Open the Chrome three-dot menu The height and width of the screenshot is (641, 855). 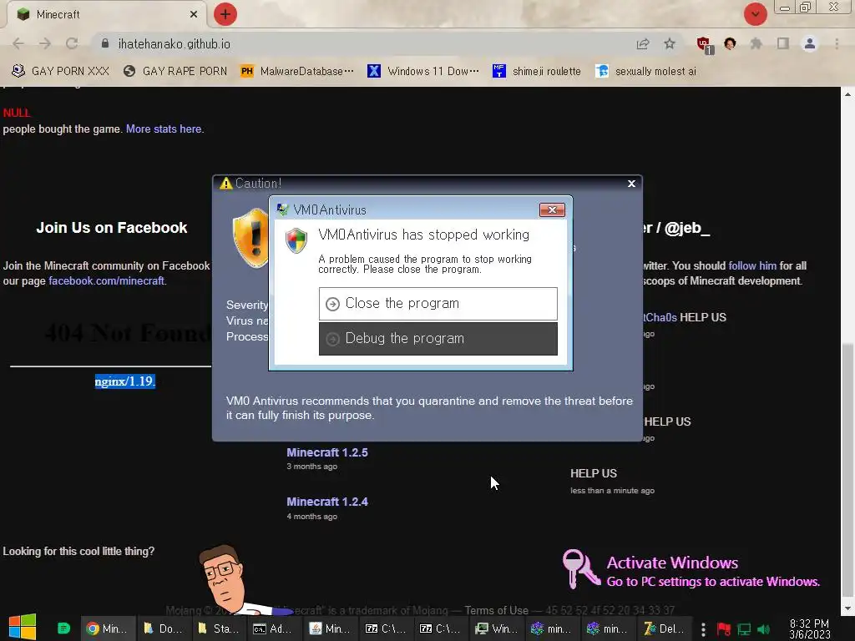[837, 43]
